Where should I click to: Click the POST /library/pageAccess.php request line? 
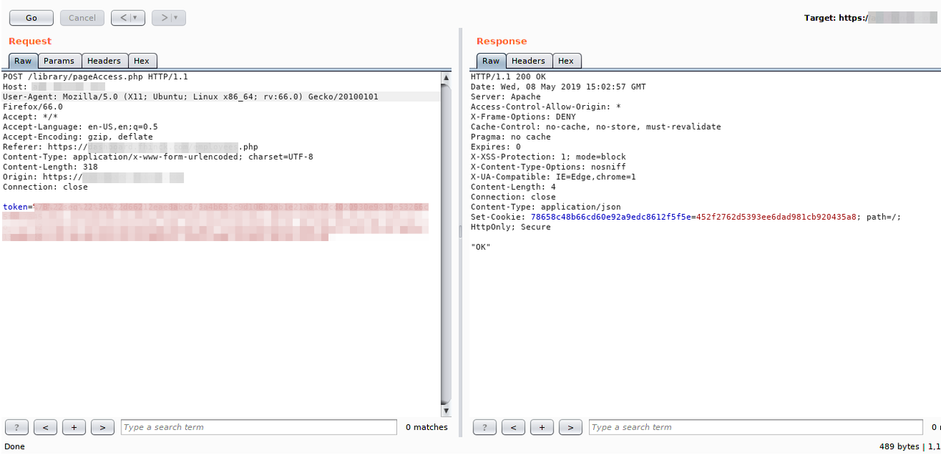point(96,76)
